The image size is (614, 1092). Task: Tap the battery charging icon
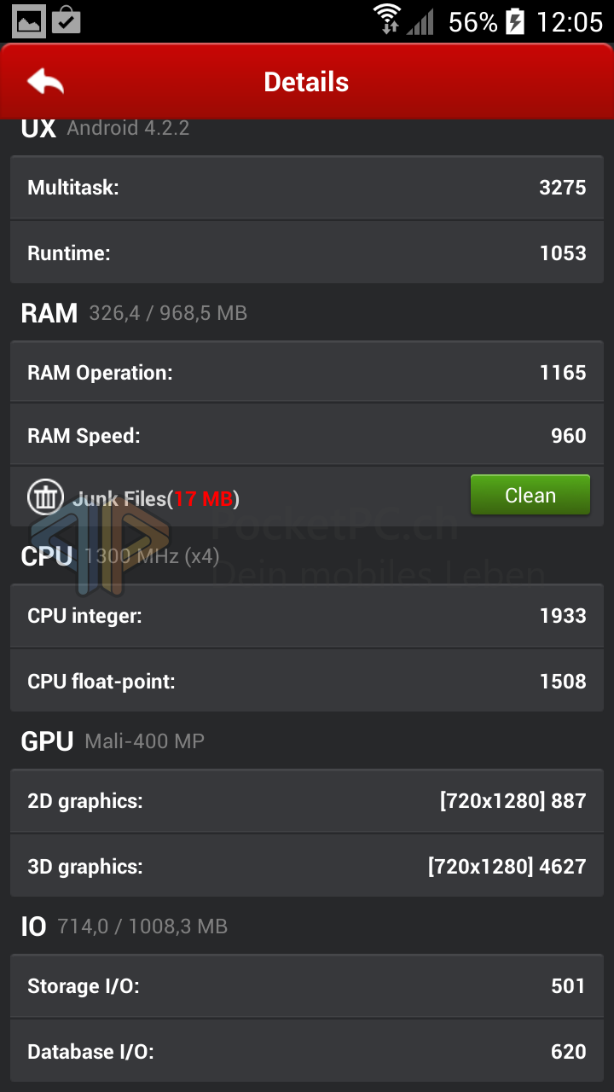[515, 21]
